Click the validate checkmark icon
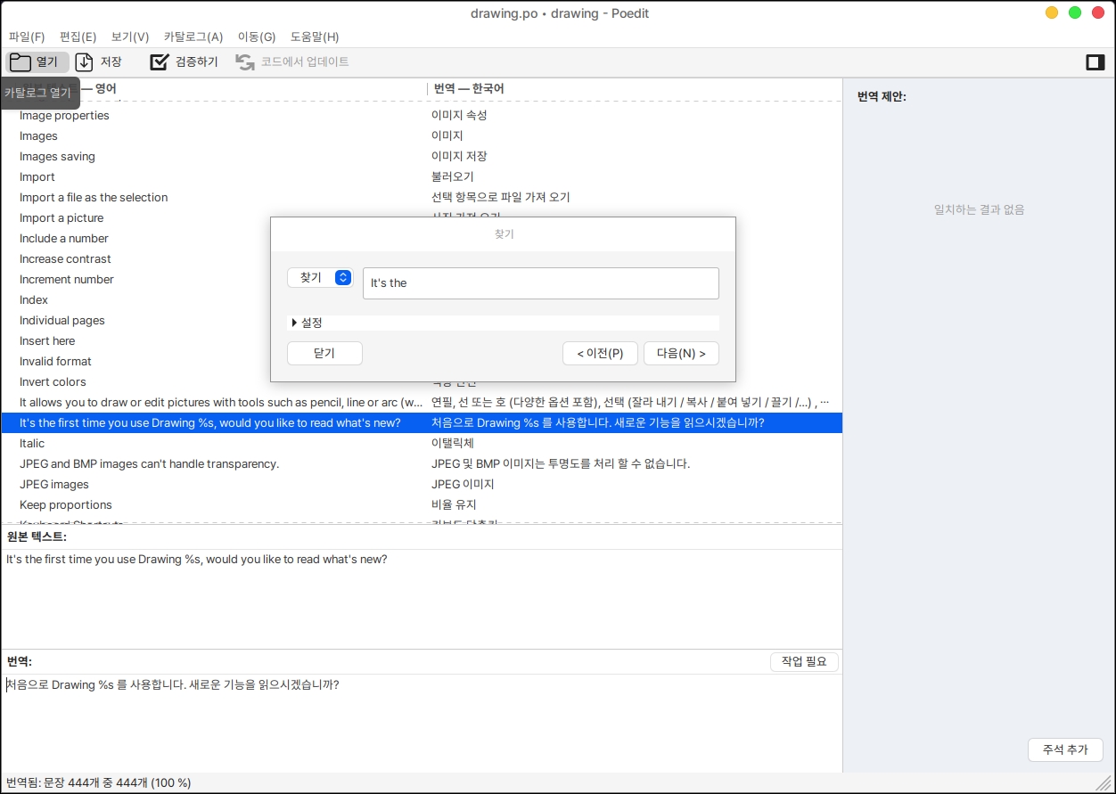This screenshot has width=1116, height=794. coord(160,62)
